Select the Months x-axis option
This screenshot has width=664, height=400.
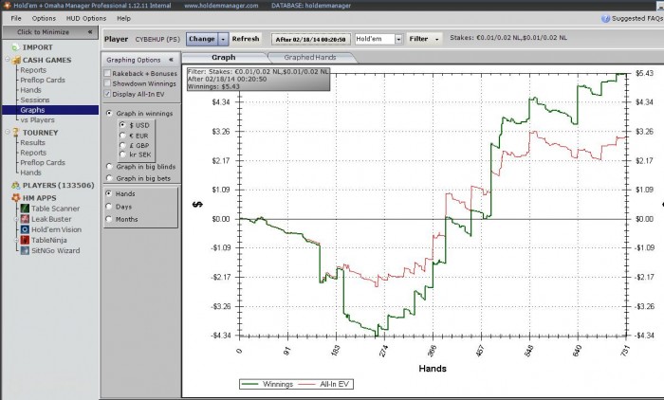(x=109, y=219)
